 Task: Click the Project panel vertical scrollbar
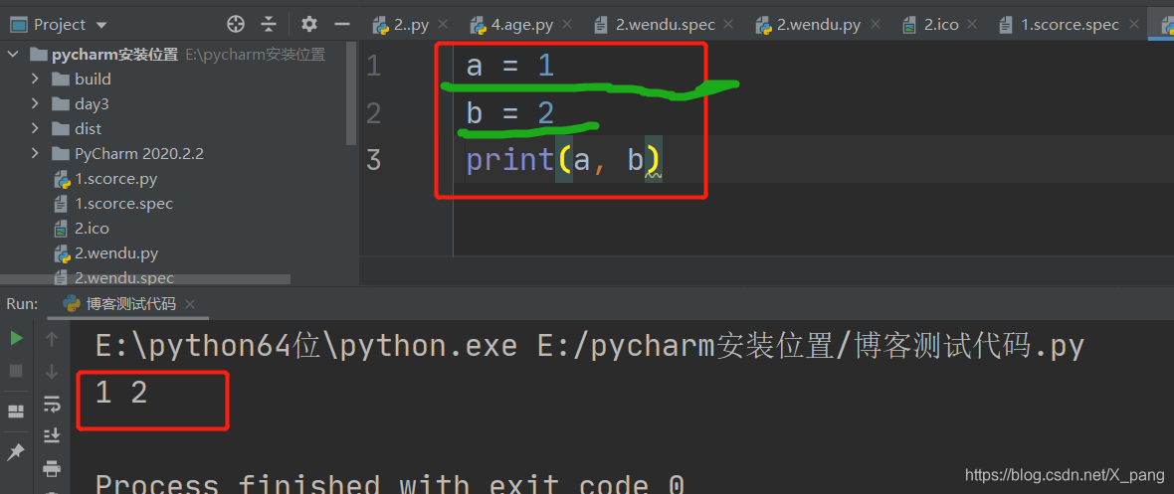352,92
